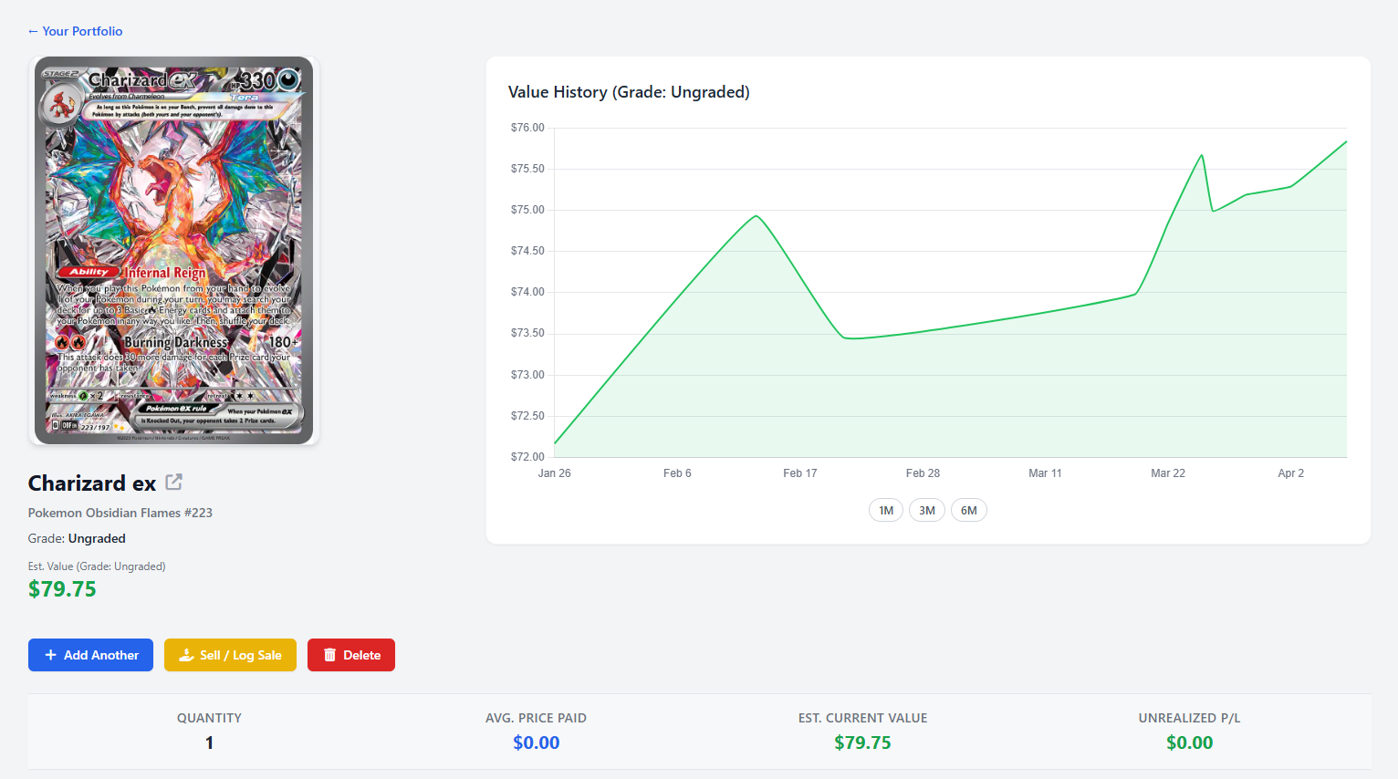
Task: Click the Feb 17 date label on chart
Action: (x=800, y=473)
